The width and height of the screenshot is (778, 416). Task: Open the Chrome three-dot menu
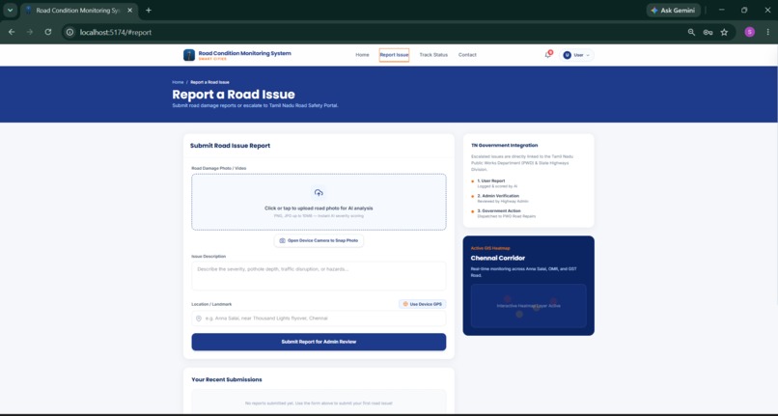767,32
